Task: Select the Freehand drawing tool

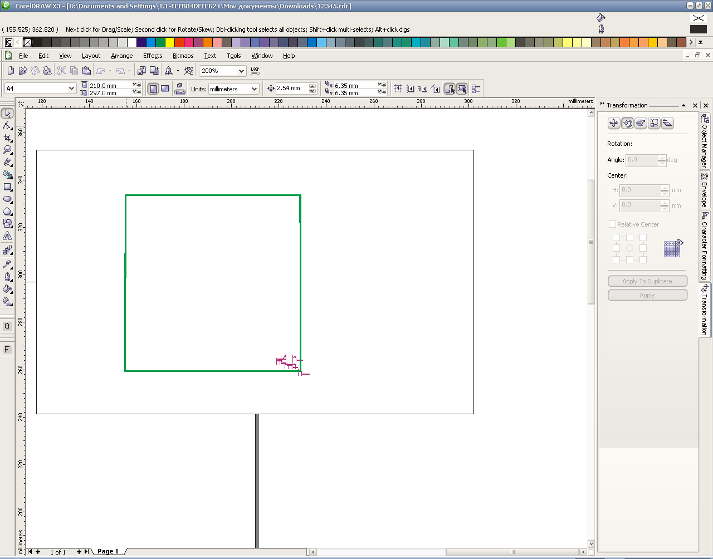Action: tap(7, 162)
